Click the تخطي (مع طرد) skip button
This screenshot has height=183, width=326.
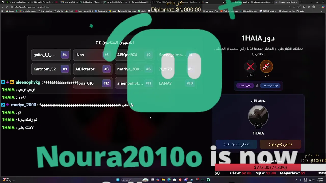280,144
